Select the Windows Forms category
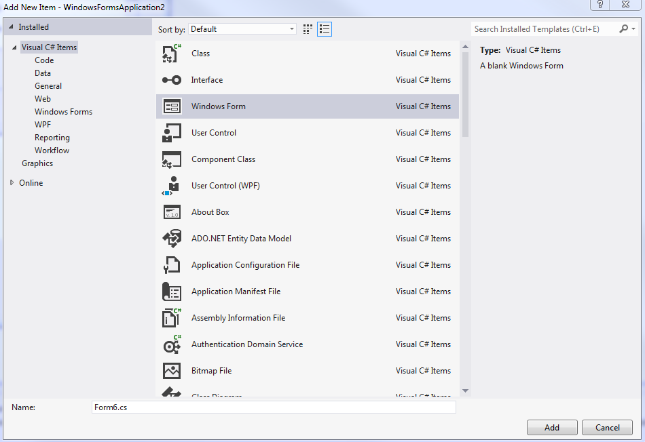 tap(63, 112)
